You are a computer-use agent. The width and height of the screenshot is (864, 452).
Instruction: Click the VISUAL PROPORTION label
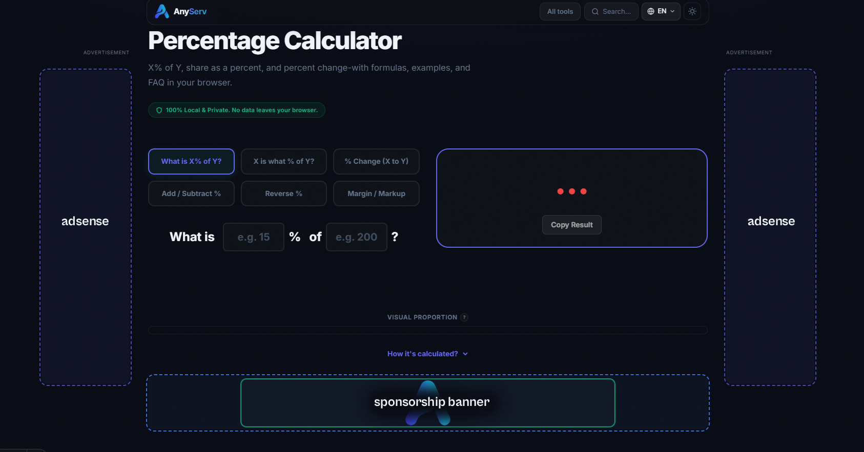(422, 317)
